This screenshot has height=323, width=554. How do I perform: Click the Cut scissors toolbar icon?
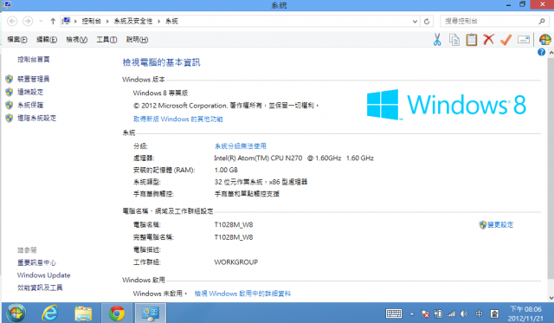point(437,40)
